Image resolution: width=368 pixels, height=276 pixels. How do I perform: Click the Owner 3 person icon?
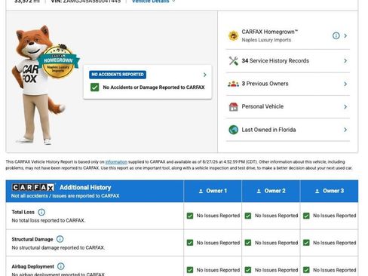[x=317, y=191]
